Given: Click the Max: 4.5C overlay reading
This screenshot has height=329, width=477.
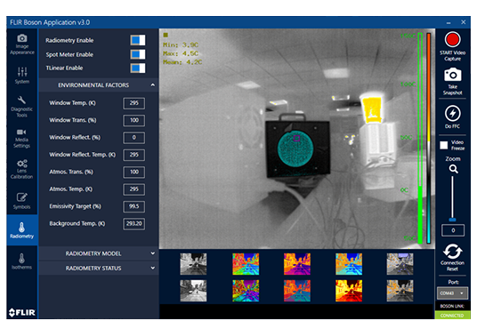Looking at the screenshot, I should pos(181,53).
